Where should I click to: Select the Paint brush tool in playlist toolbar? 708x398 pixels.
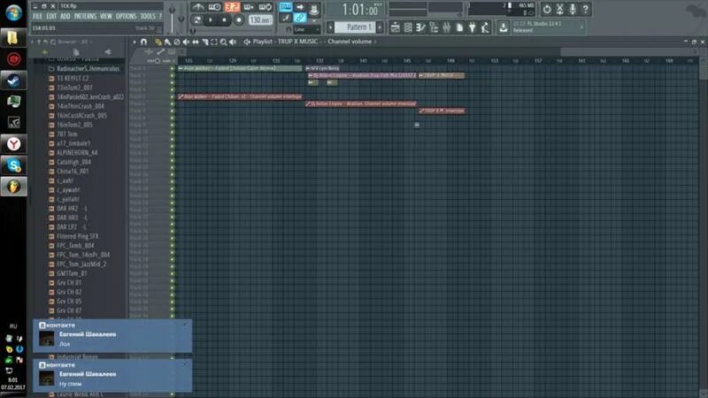pyautogui.click(x=167, y=42)
